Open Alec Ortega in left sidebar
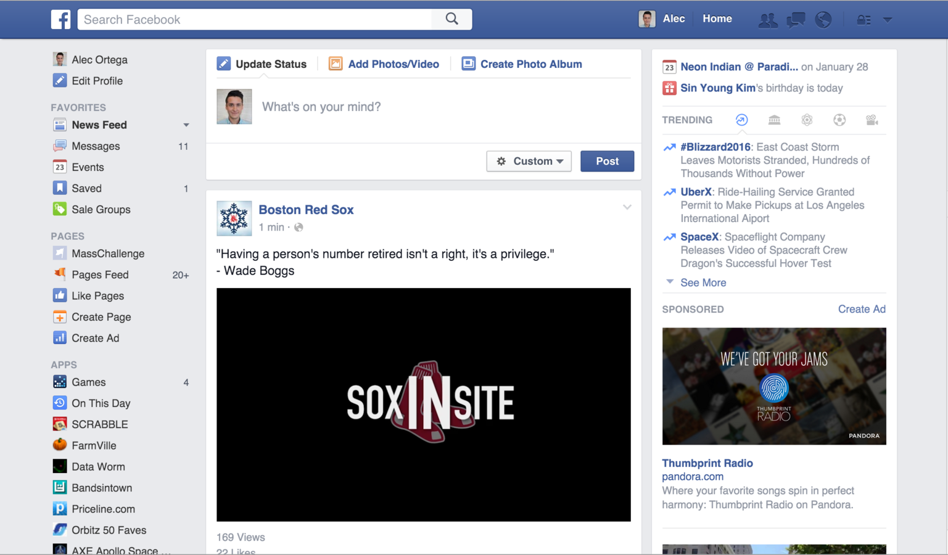This screenshot has height=555, width=948. point(99,60)
